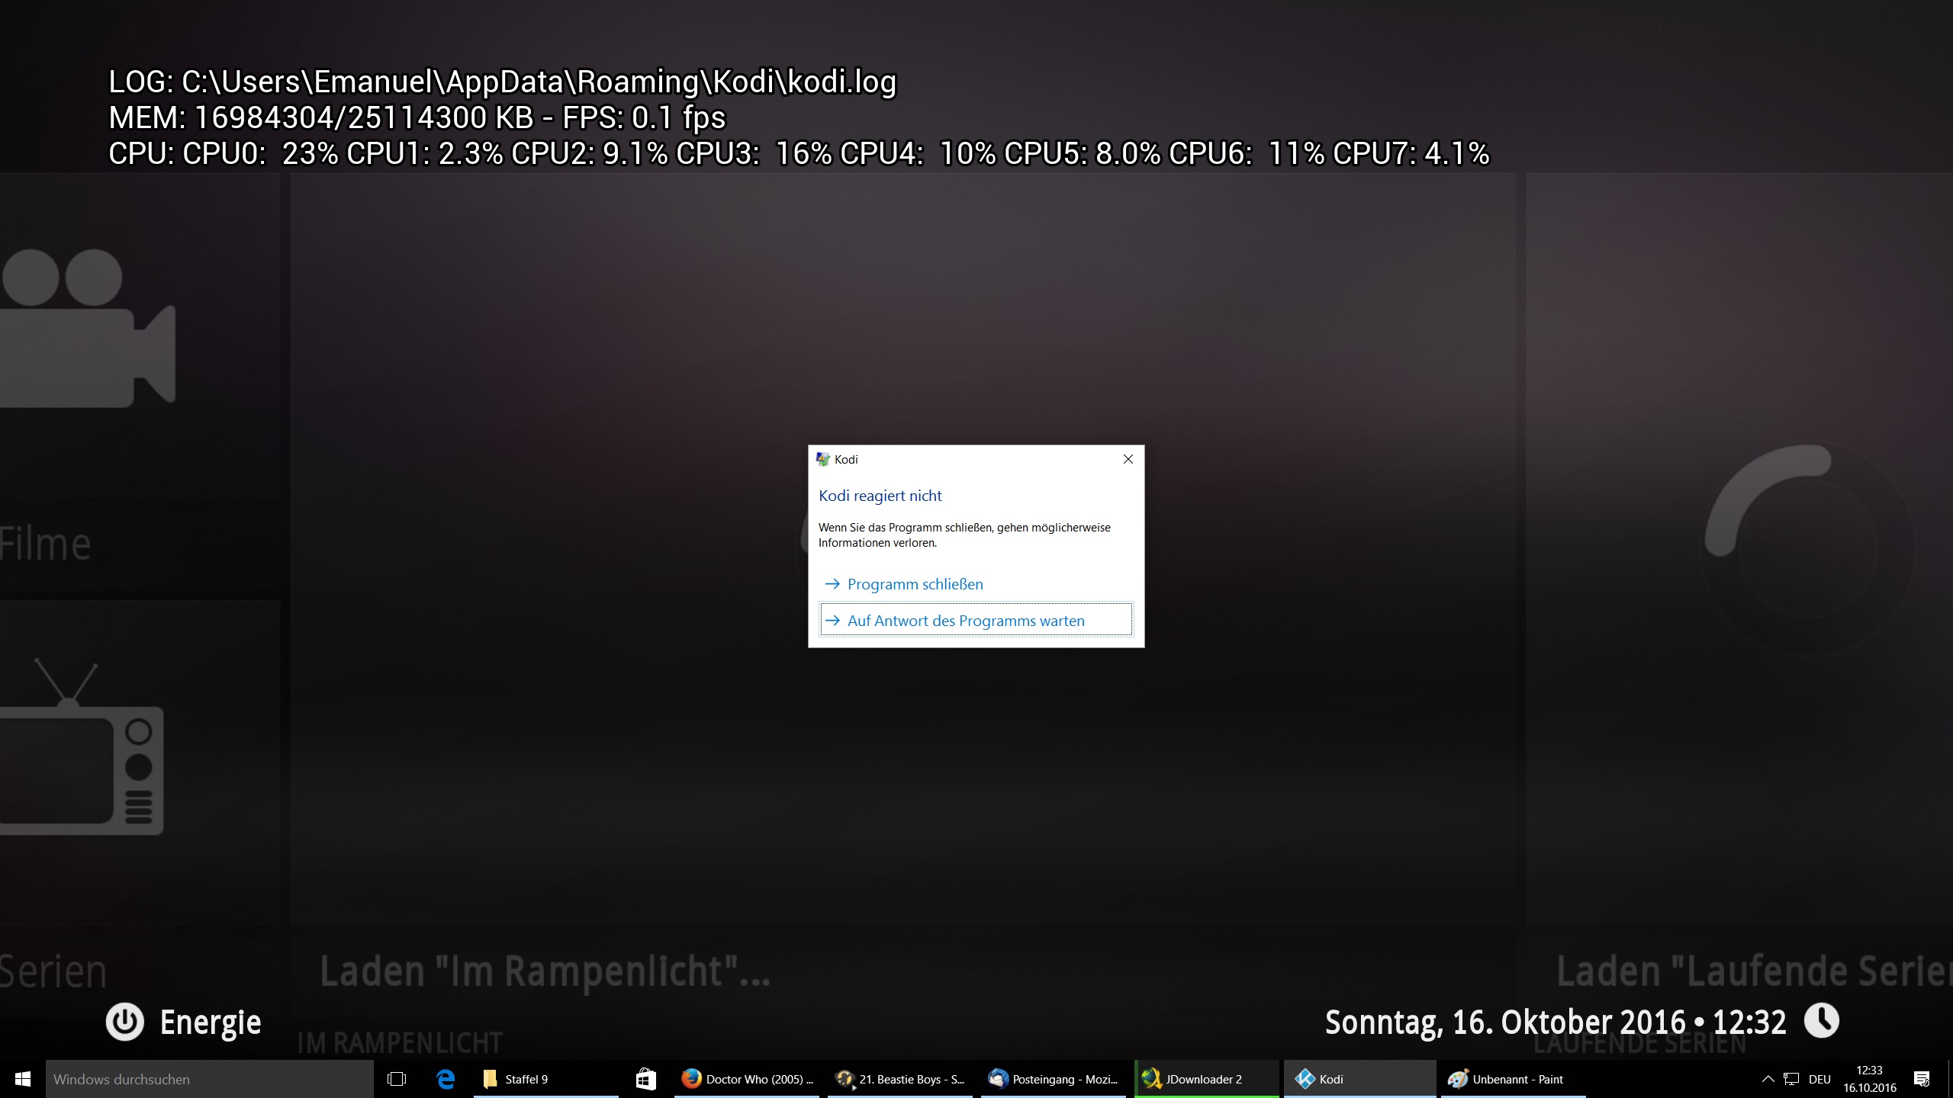Image resolution: width=1953 pixels, height=1098 pixels.
Task: Click the 'IM RAMPENLICHT' heading
Action: pos(400,1043)
